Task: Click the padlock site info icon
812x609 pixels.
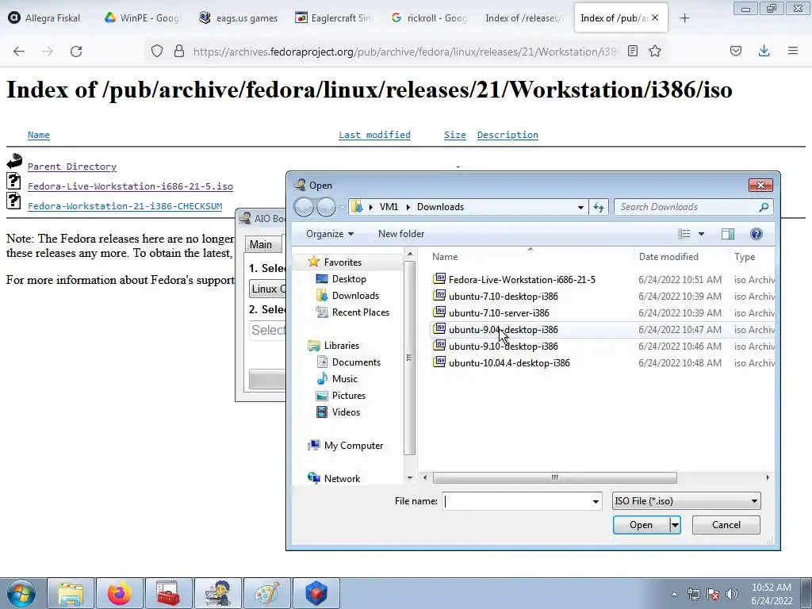Action: click(x=179, y=51)
